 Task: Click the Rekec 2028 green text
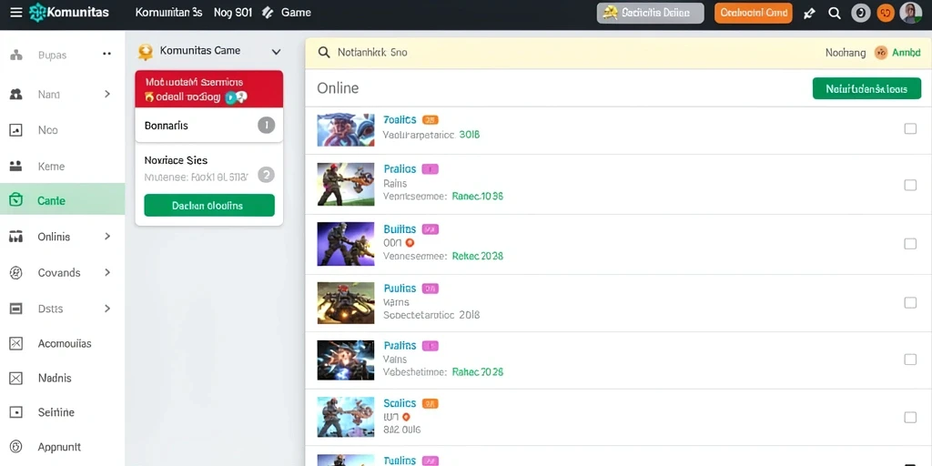pyautogui.click(x=477, y=256)
